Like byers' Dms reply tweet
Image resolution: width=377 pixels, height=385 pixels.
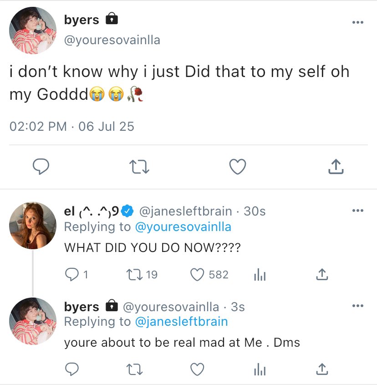[197, 370]
